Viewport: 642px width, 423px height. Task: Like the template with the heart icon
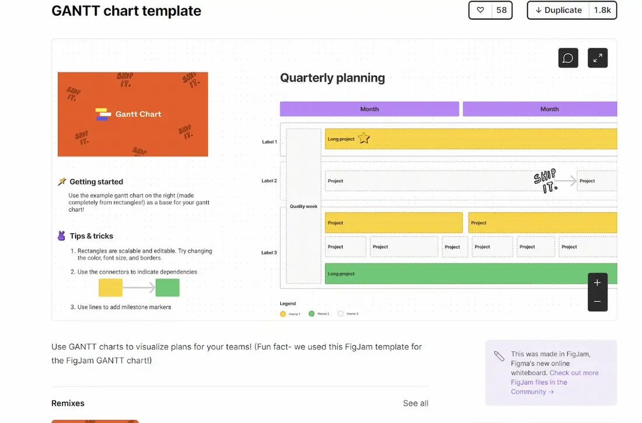[x=480, y=10]
